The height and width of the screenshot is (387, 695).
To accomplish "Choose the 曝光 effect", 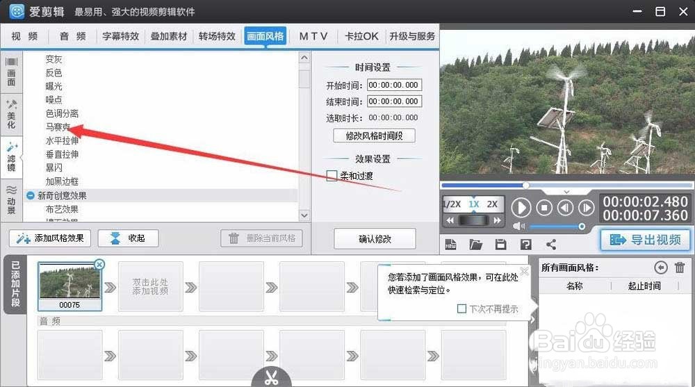I will pyautogui.click(x=54, y=86).
